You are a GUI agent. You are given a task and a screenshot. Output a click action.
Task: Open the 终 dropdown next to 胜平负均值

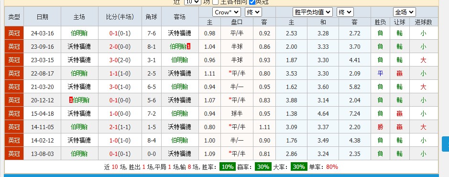point(345,12)
